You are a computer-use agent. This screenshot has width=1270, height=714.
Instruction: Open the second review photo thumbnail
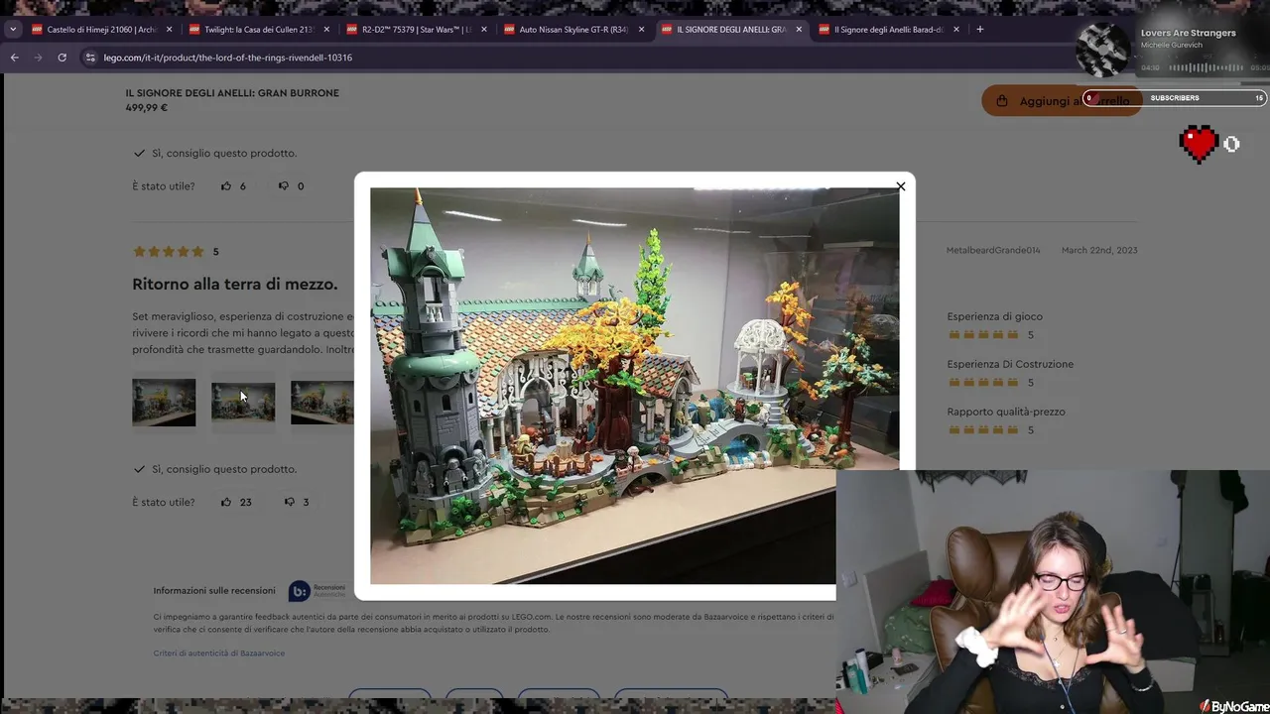click(243, 403)
